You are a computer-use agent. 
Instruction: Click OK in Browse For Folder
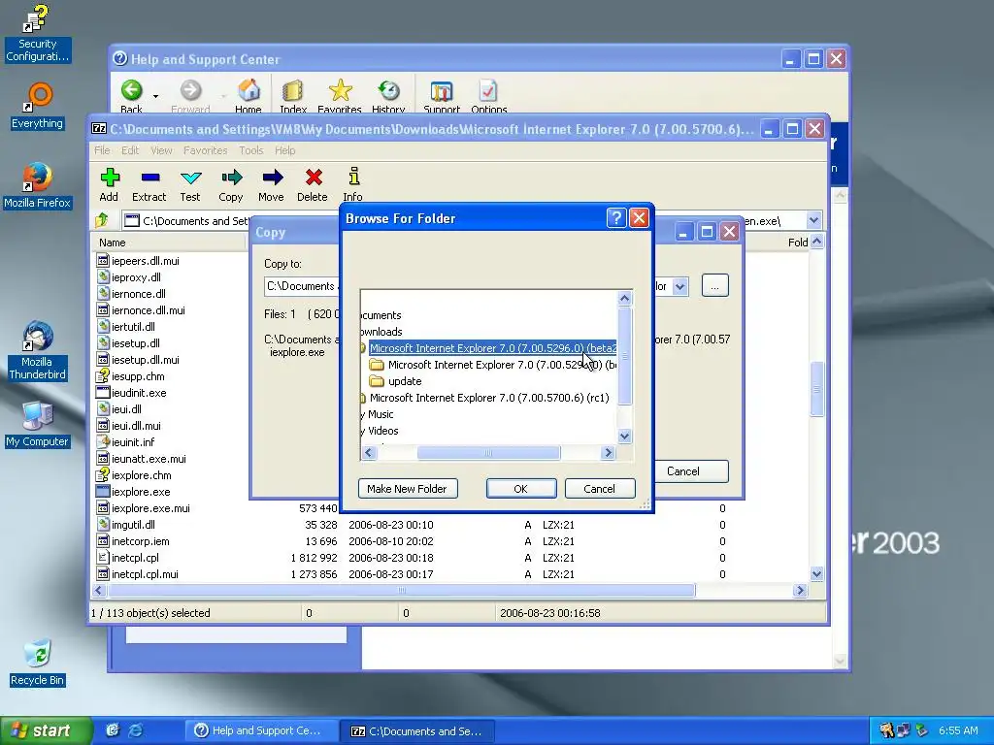[521, 489]
